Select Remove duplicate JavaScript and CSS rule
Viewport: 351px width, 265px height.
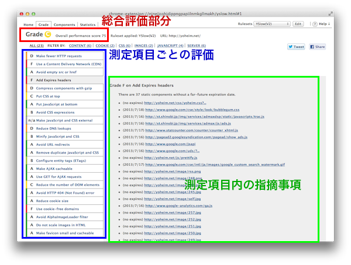[65, 152]
